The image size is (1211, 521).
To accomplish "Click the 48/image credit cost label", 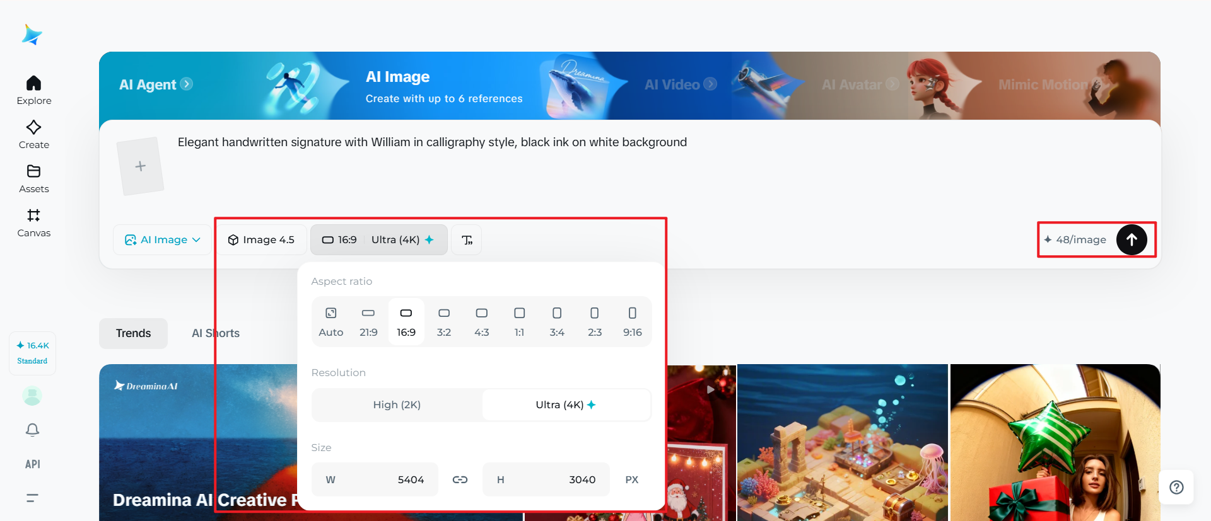I will click(1075, 240).
